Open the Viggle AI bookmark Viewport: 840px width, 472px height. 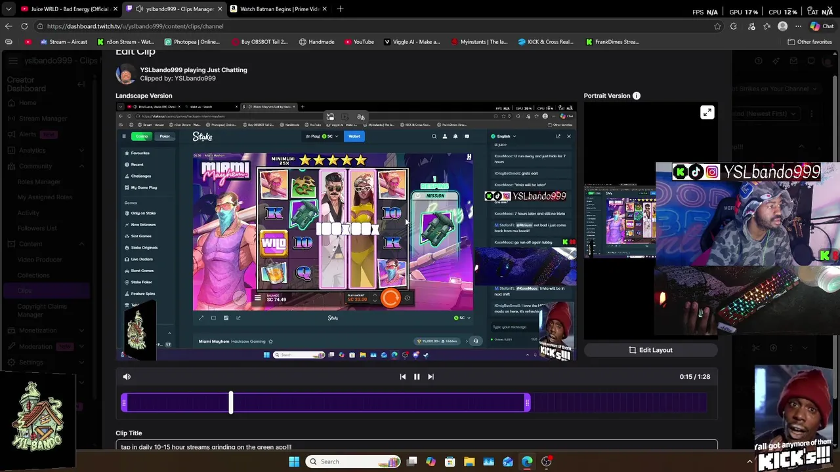tap(412, 42)
